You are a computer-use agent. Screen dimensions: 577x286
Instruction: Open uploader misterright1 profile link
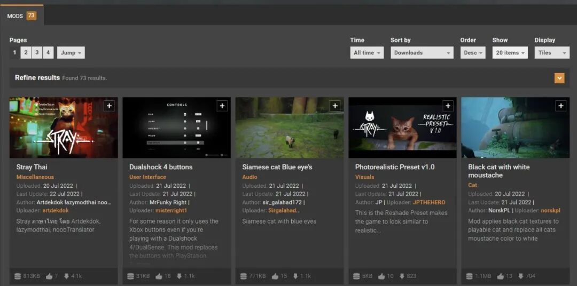coord(171,211)
